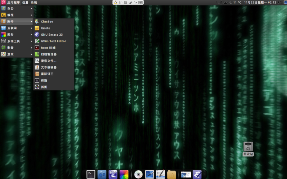Open the 11 °C weather applet
The width and height of the screenshot is (287, 179).
coord(236,2)
